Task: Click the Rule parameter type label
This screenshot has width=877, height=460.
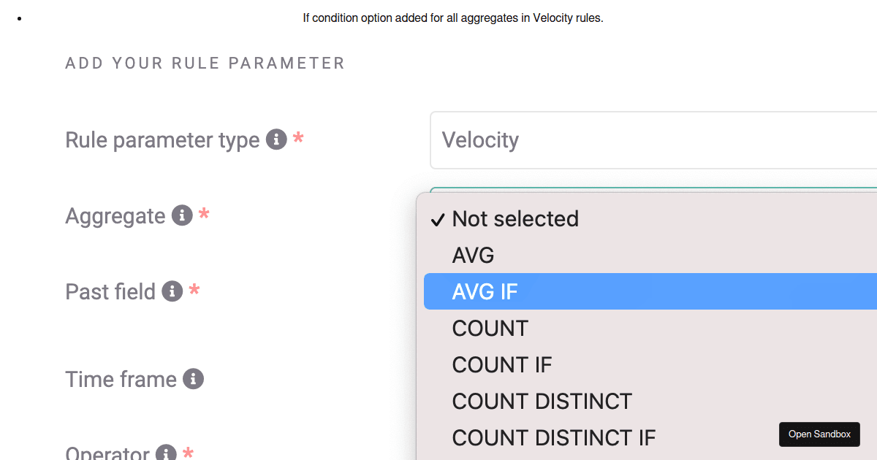Action: coord(162,140)
